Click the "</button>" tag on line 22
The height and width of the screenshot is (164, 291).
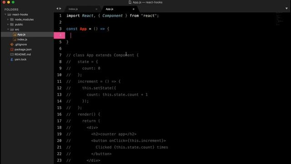click(x=101, y=154)
